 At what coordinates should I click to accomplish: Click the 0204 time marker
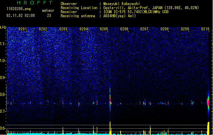click(x=84, y=29)
